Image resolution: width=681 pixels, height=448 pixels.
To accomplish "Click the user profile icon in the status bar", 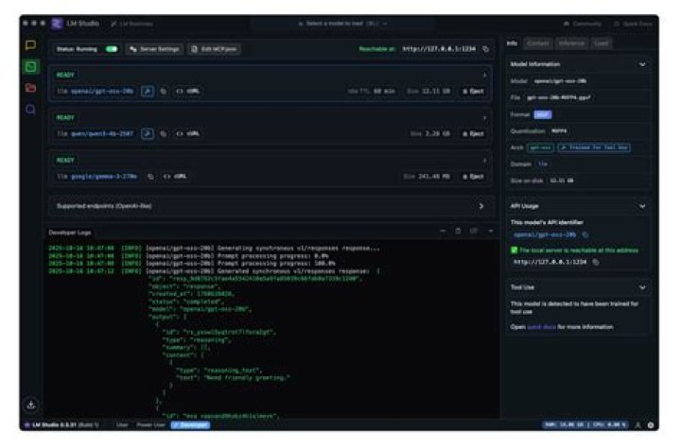I will (638, 425).
